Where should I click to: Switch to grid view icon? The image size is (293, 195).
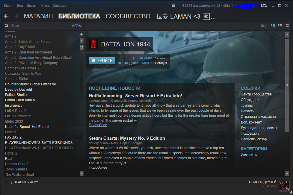pyautogui.click(x=287, y=26)
